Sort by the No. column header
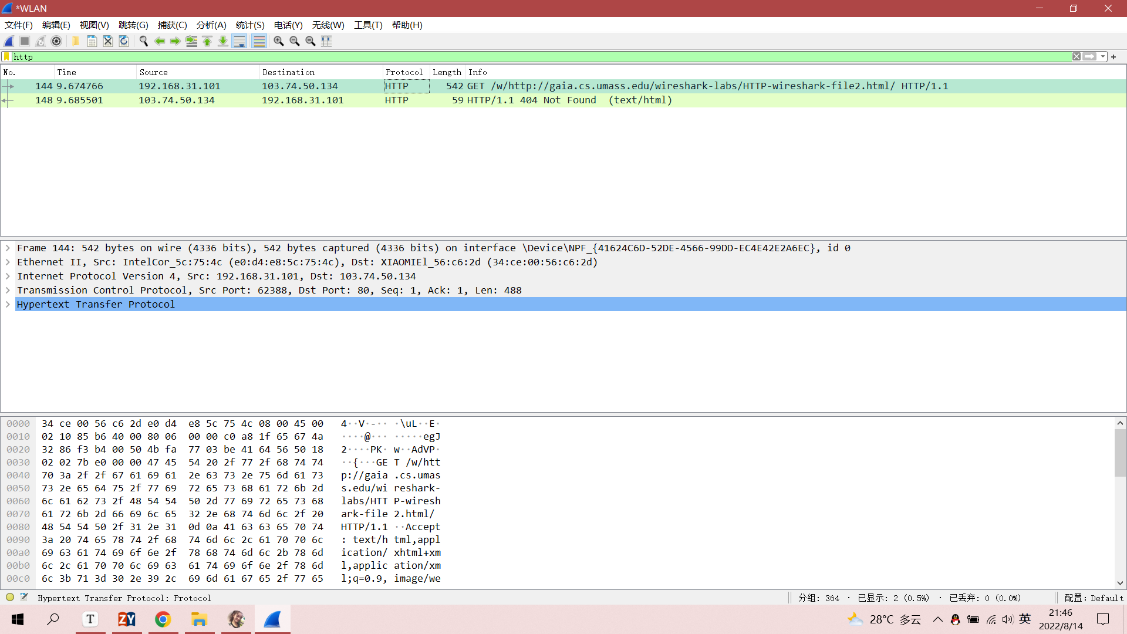The height and width of the screenshot is (634, 1127). (27, 72)
